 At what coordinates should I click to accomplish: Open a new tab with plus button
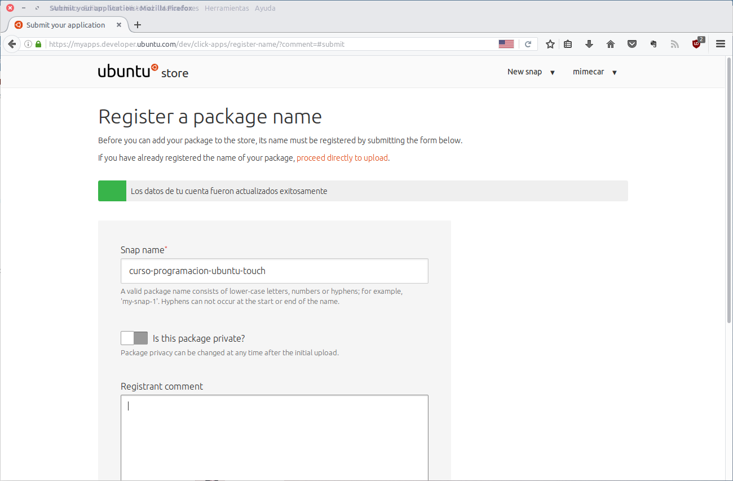(x=138, y=25)
